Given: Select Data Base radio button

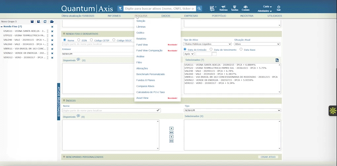Looking at the screenshot, I should point(241,49).
